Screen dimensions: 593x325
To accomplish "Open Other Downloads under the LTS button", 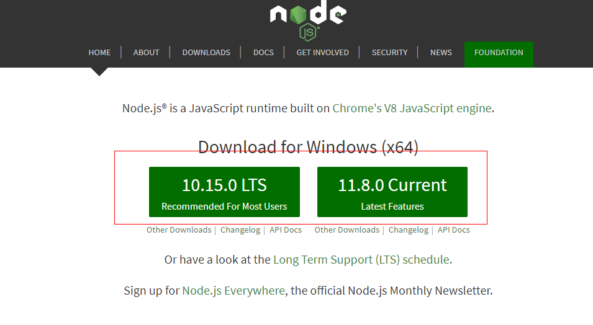I will tap(179, 230).
